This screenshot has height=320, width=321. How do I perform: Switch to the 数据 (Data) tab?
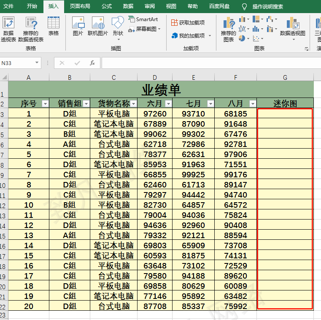(x=128, y=6)
